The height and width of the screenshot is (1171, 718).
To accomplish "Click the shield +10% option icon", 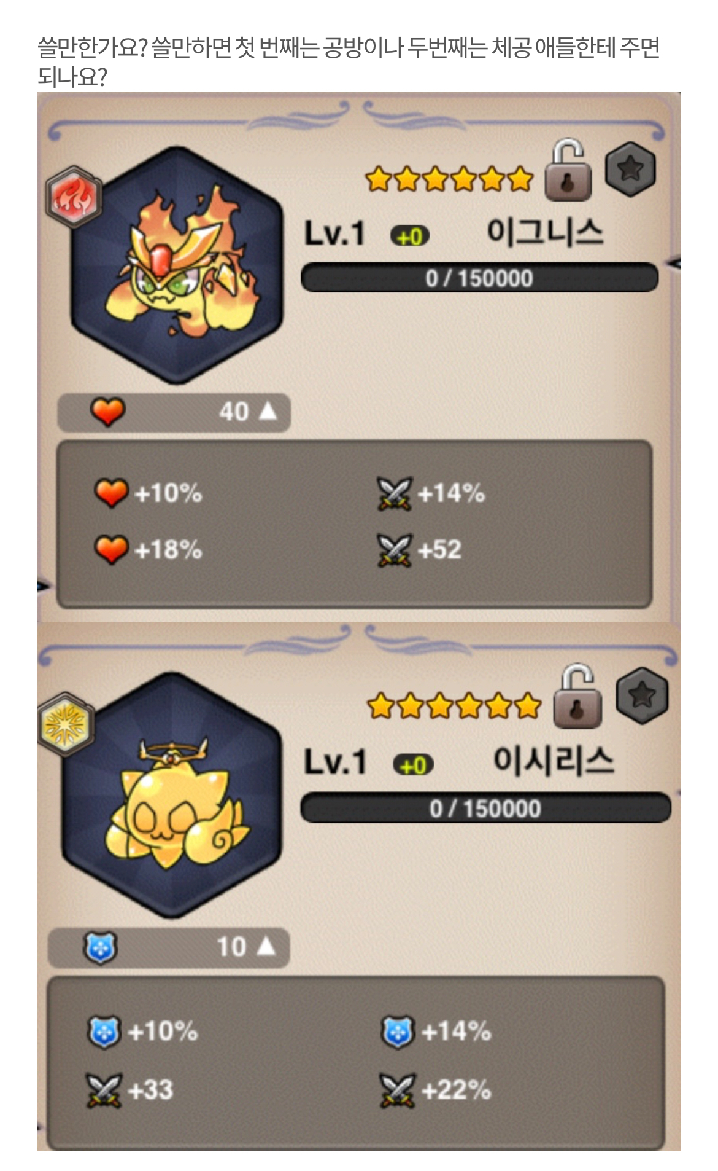I will [x=104, y=1032].
